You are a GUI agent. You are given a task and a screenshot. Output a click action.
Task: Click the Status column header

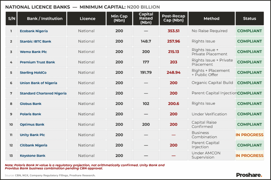coord(250,19)
